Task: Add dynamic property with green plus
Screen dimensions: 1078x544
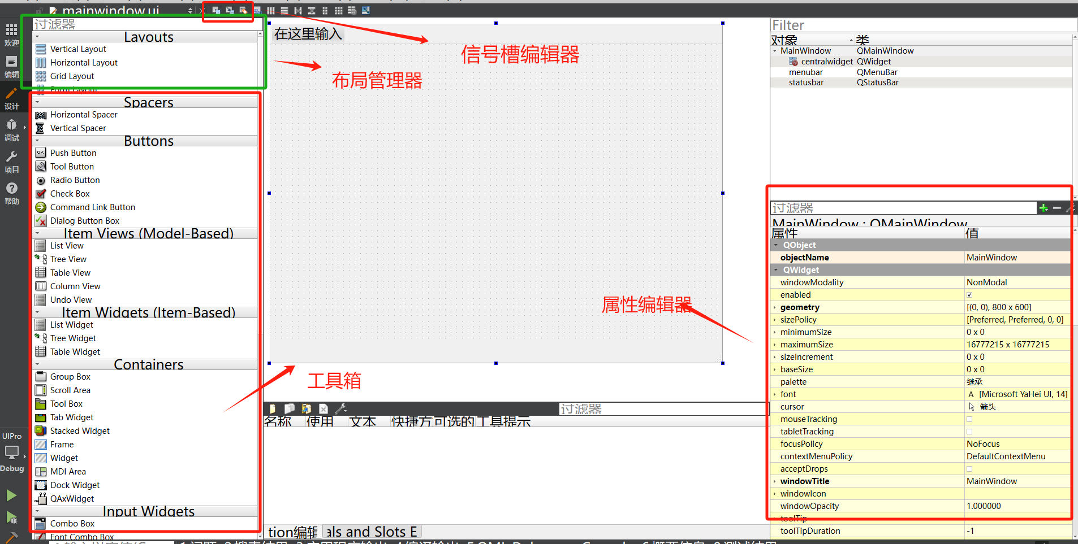Action: [x=1043, y=208]
